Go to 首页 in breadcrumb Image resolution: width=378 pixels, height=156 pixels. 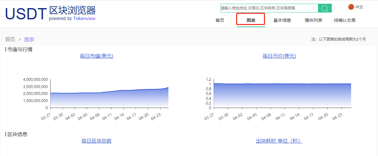click(10, 39)
